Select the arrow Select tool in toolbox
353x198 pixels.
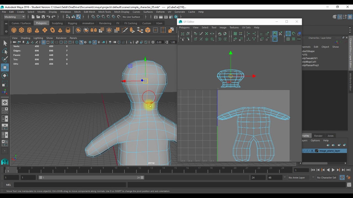[x=5, y=43]
